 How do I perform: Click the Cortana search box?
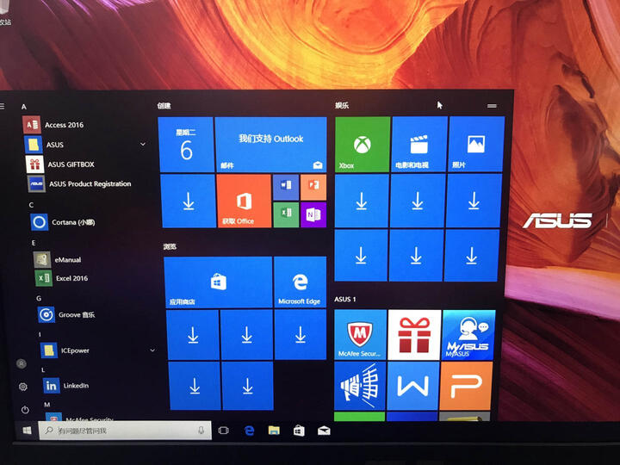pos(125,431)
